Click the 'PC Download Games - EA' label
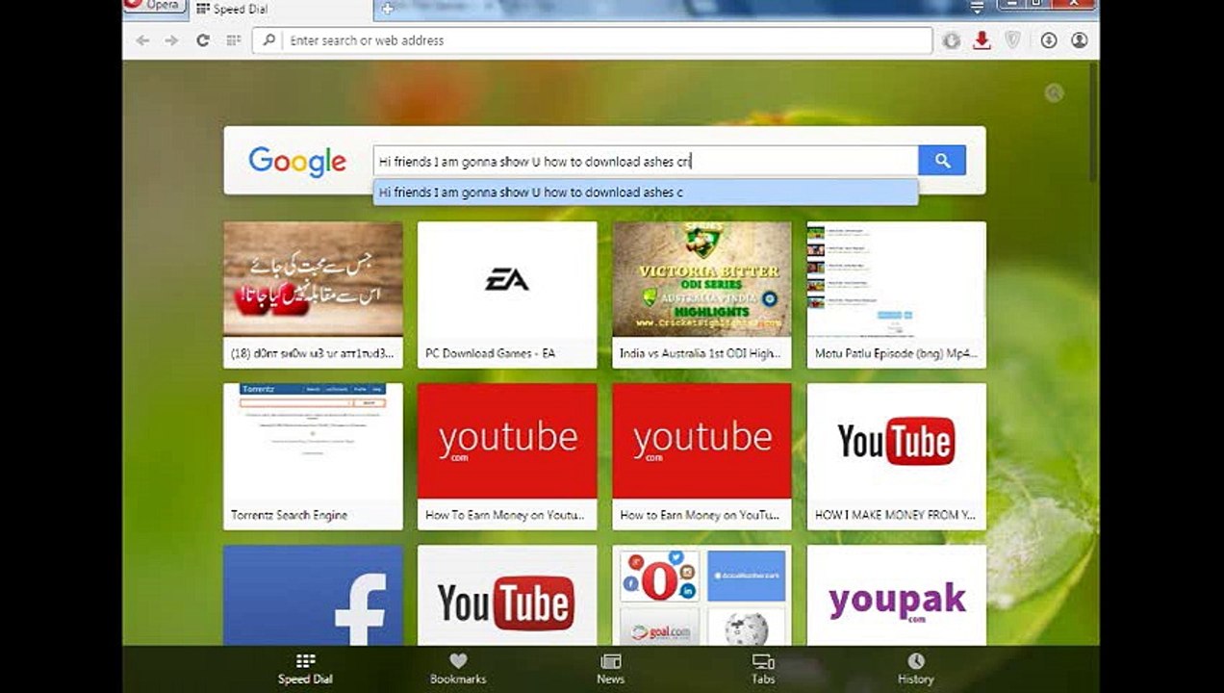 [490, 353]
